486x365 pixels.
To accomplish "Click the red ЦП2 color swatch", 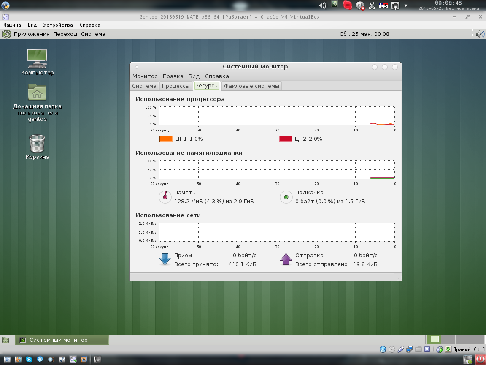I will click(x=286, y=139).
